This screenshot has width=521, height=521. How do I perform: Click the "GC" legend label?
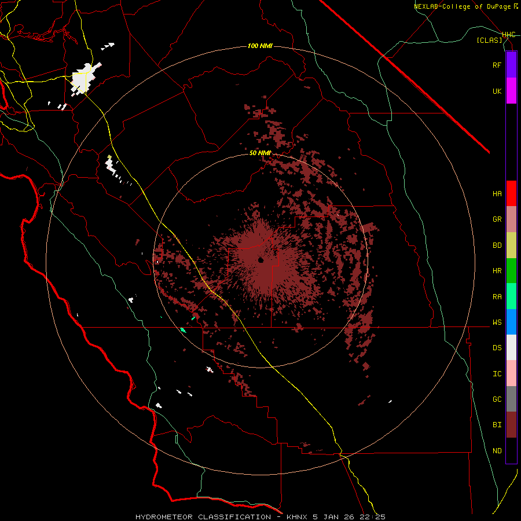(497, 399)
